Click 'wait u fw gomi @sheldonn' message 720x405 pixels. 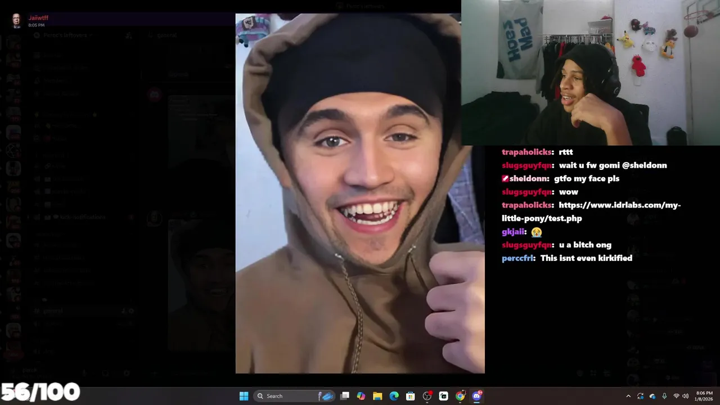click(x=613, y=165)
